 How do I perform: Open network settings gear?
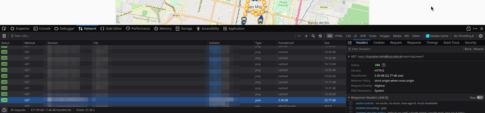point(481,36)
